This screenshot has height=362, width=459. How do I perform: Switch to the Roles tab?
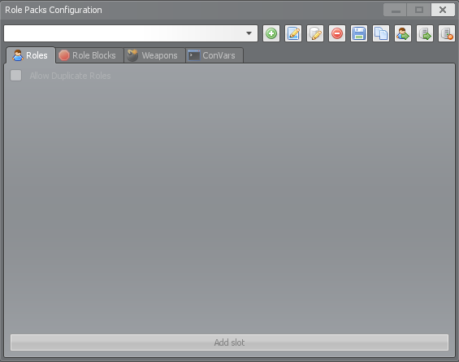click(30, 55)
